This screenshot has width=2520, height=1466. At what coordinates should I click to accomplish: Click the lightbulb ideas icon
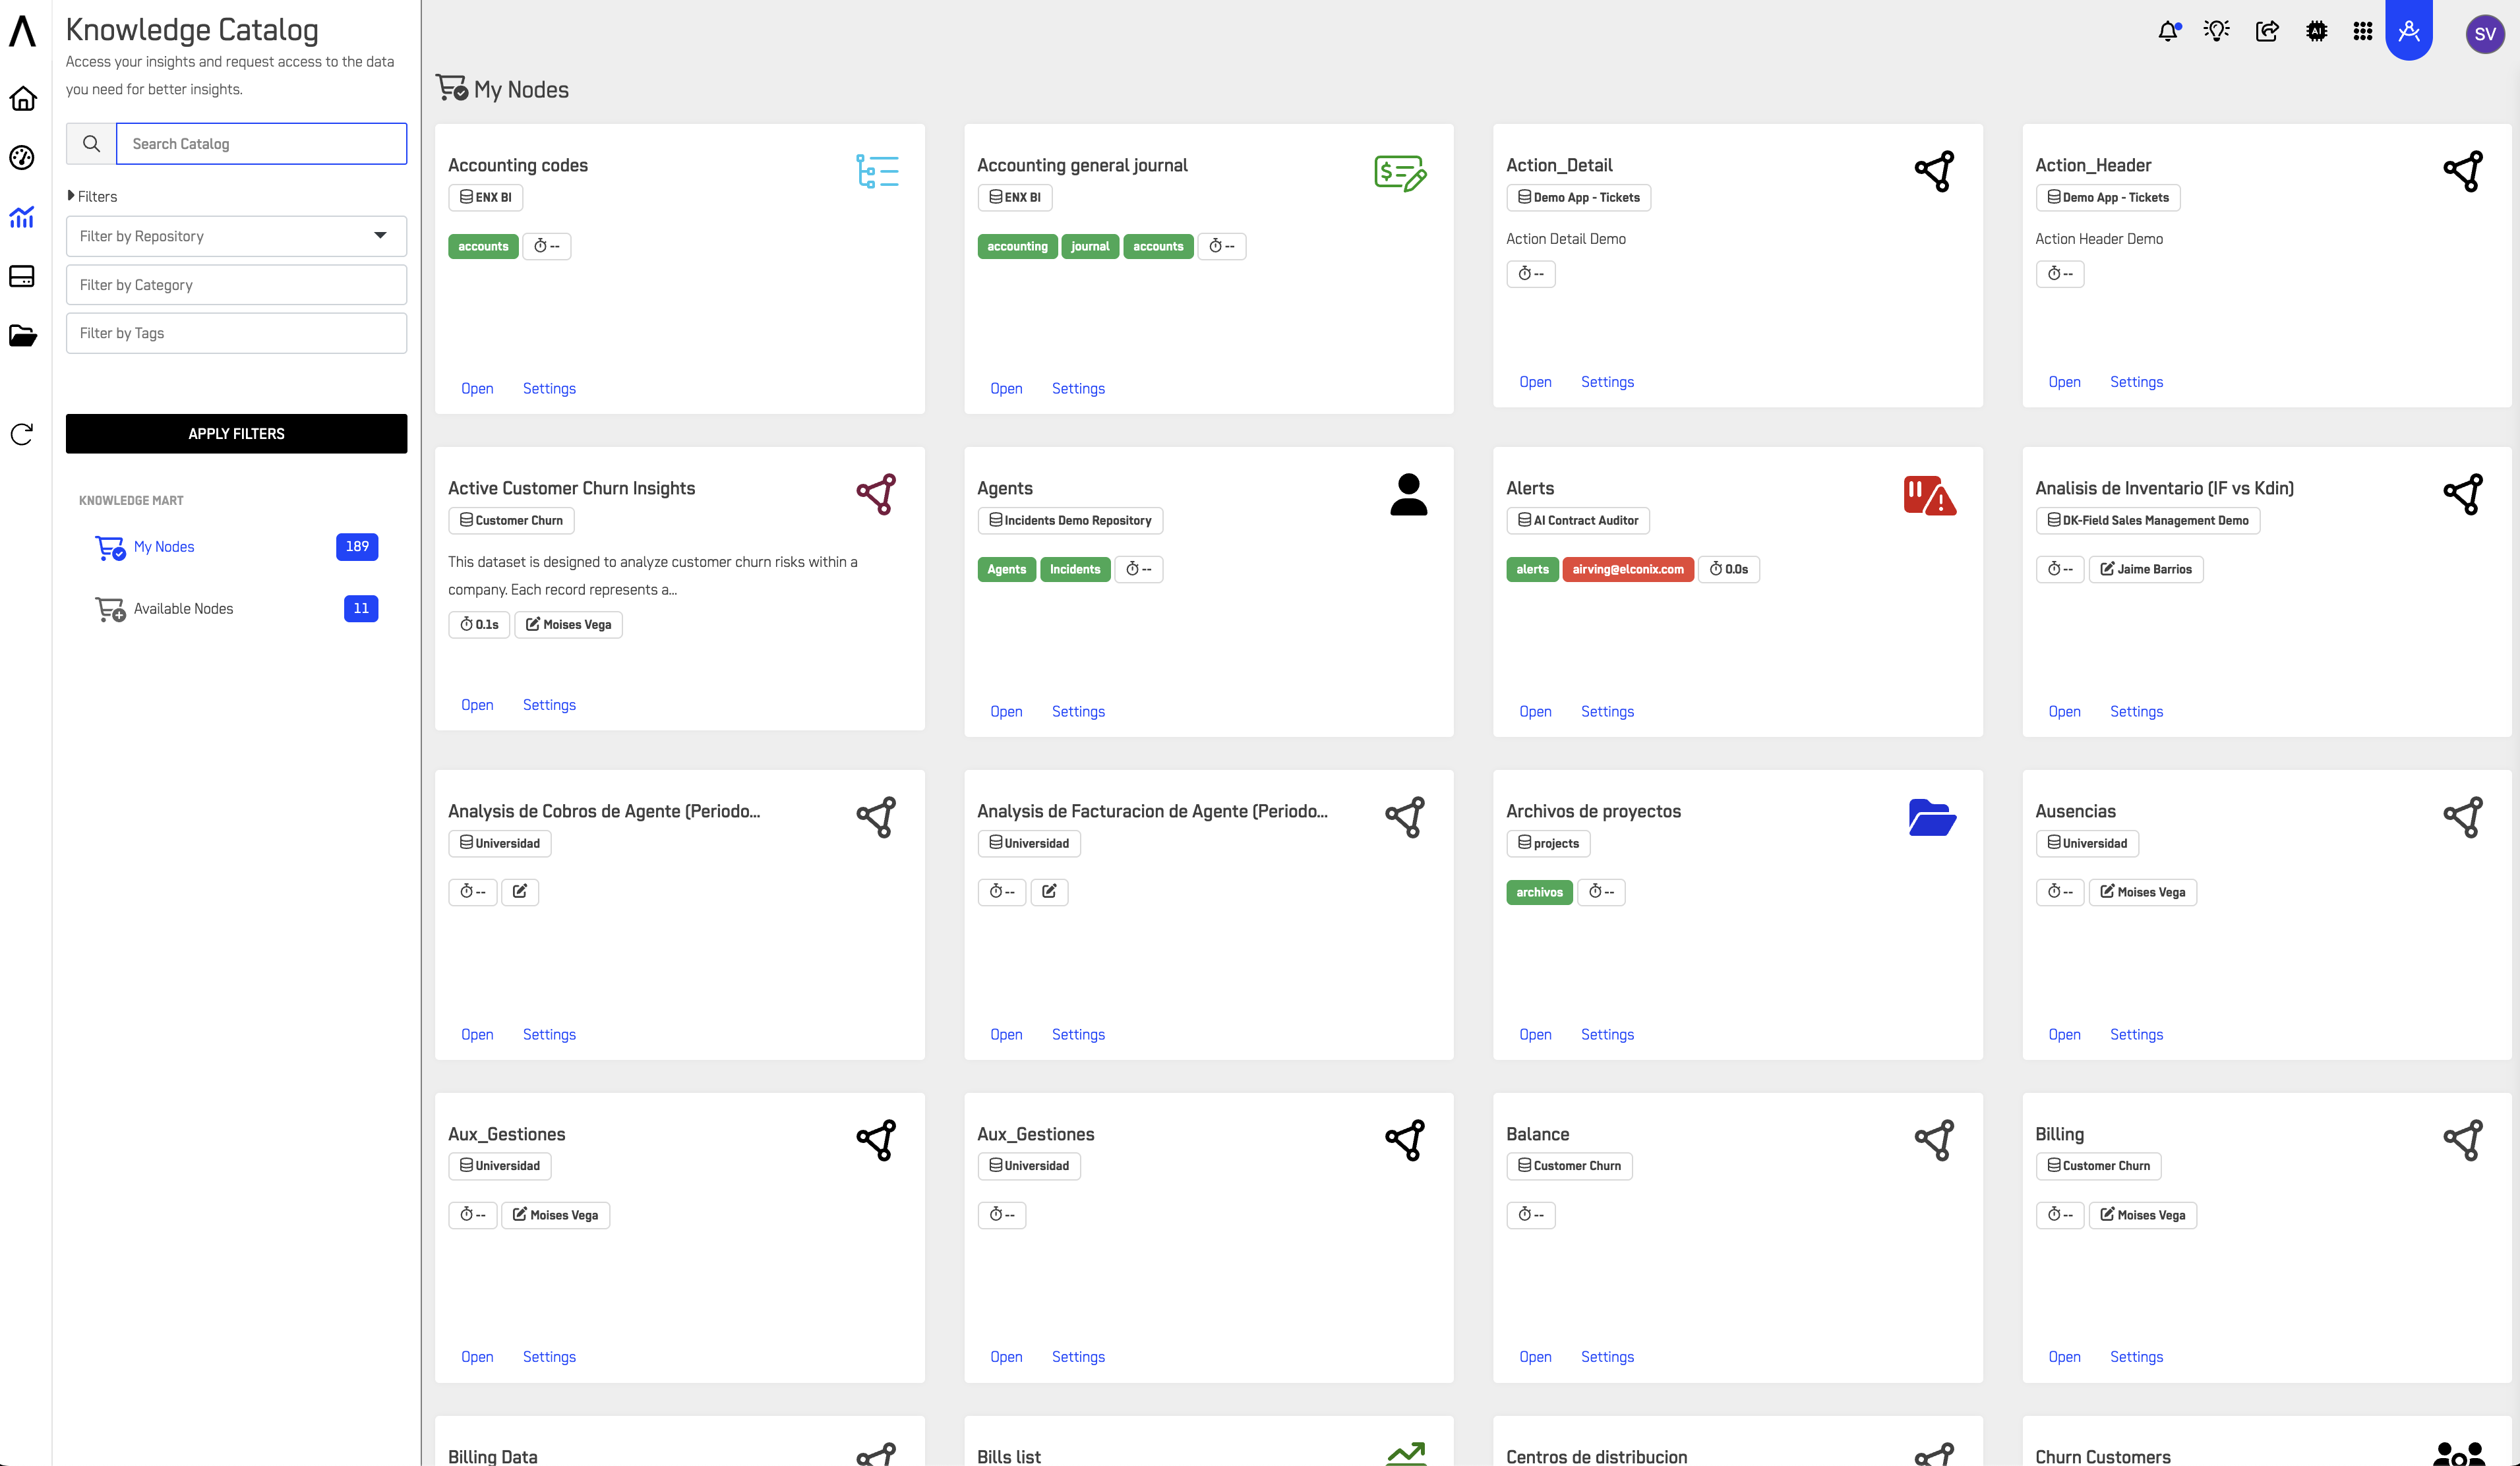(2217, 31)
